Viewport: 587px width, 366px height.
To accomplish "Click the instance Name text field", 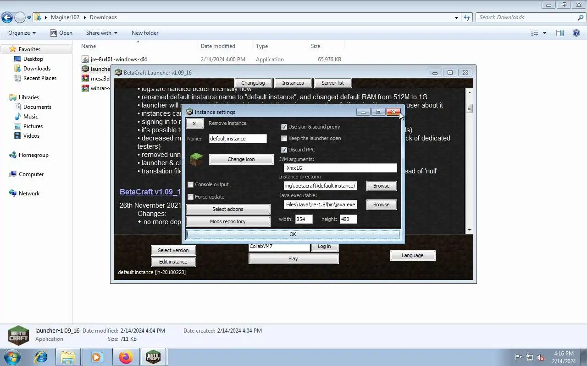I will [x=238, y=139].
